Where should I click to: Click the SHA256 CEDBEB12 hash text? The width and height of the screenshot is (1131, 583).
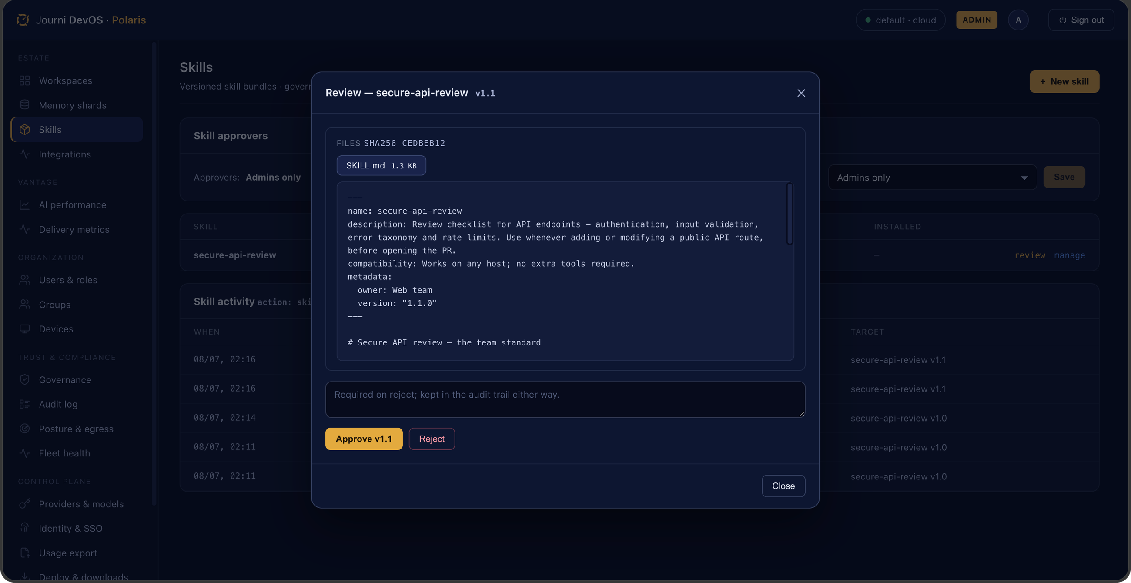click(x=404, y=143)
